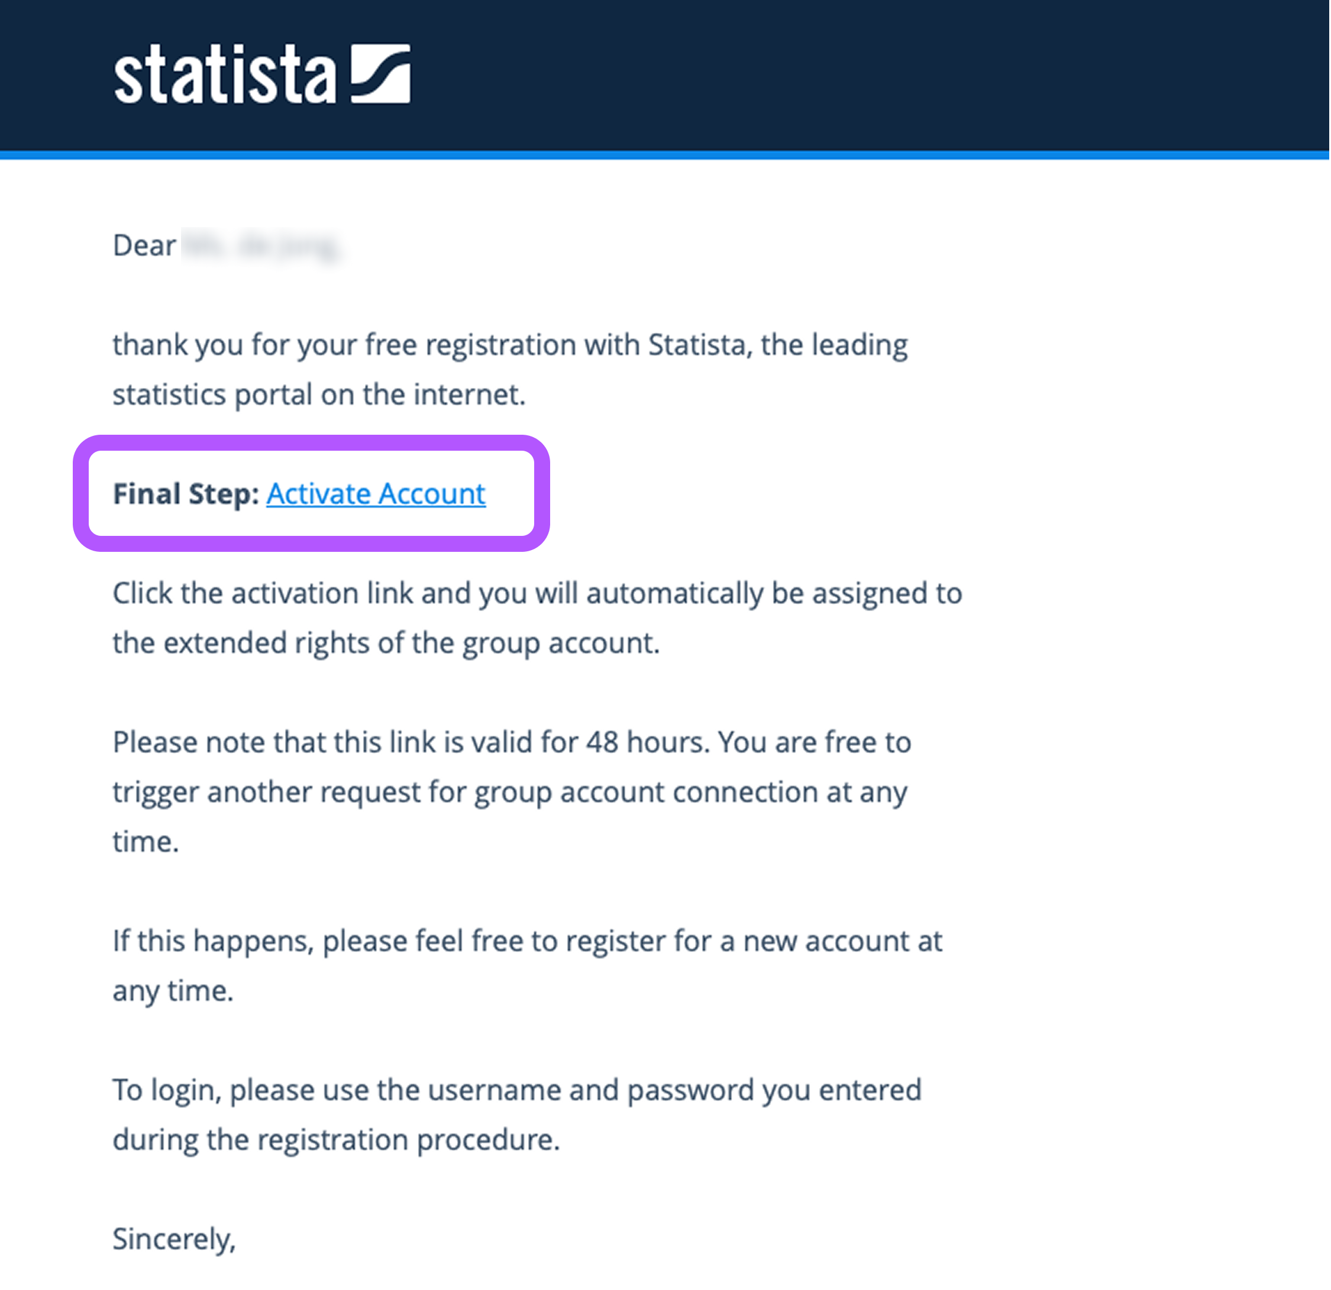The image size is (1331, 1290).
Task: Click the "any time." line after register
Action: (173, 991)
